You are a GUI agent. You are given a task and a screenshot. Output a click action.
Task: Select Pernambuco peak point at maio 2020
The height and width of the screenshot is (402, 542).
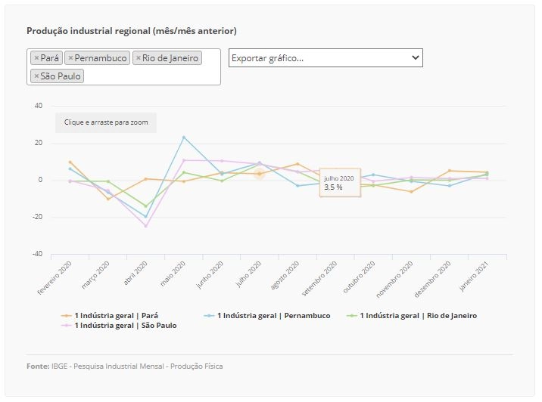184,138
